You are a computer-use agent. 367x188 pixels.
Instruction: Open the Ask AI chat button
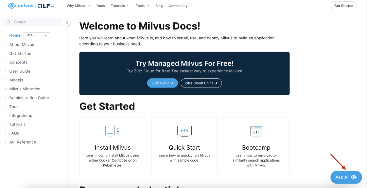(346, 177)
